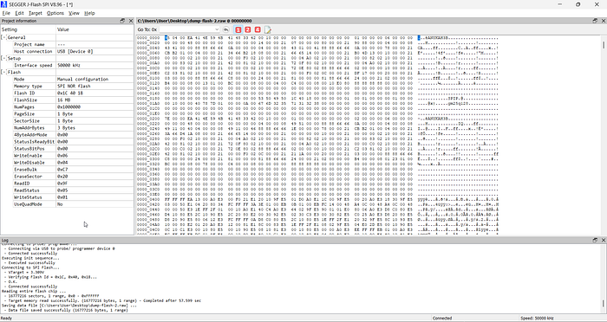Select 4-byte display width icon
The image size is (607, 322).
258,29
